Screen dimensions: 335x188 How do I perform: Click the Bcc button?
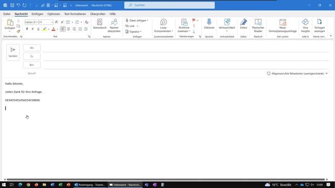(31, 65)
